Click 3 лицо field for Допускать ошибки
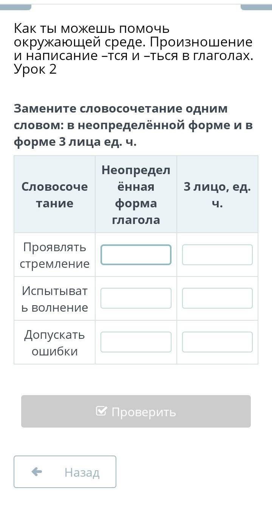 click(217, 342)
